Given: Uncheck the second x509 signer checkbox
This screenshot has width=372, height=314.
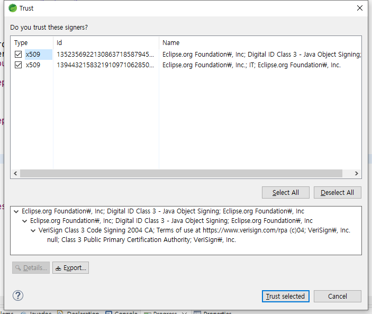Looking at the screenshot, I should (19, 65).
